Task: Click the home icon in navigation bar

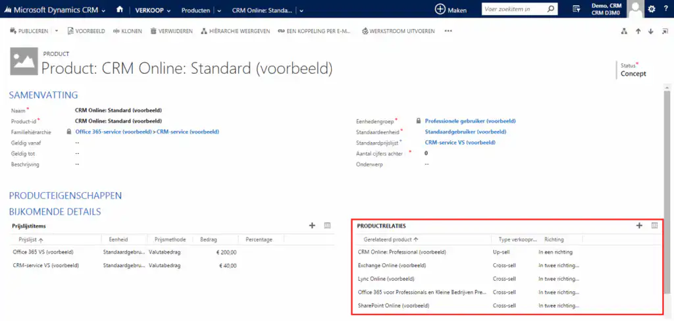Action: click(119, 9)
